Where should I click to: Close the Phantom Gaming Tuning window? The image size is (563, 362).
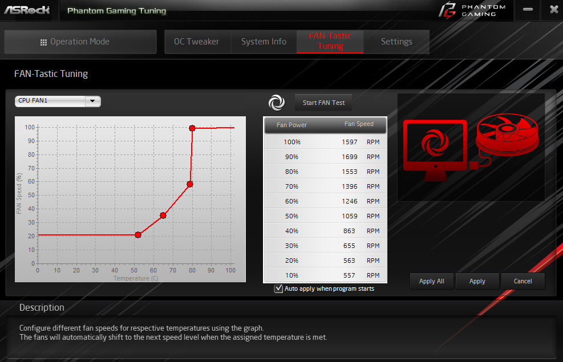(x=554, y=10)
